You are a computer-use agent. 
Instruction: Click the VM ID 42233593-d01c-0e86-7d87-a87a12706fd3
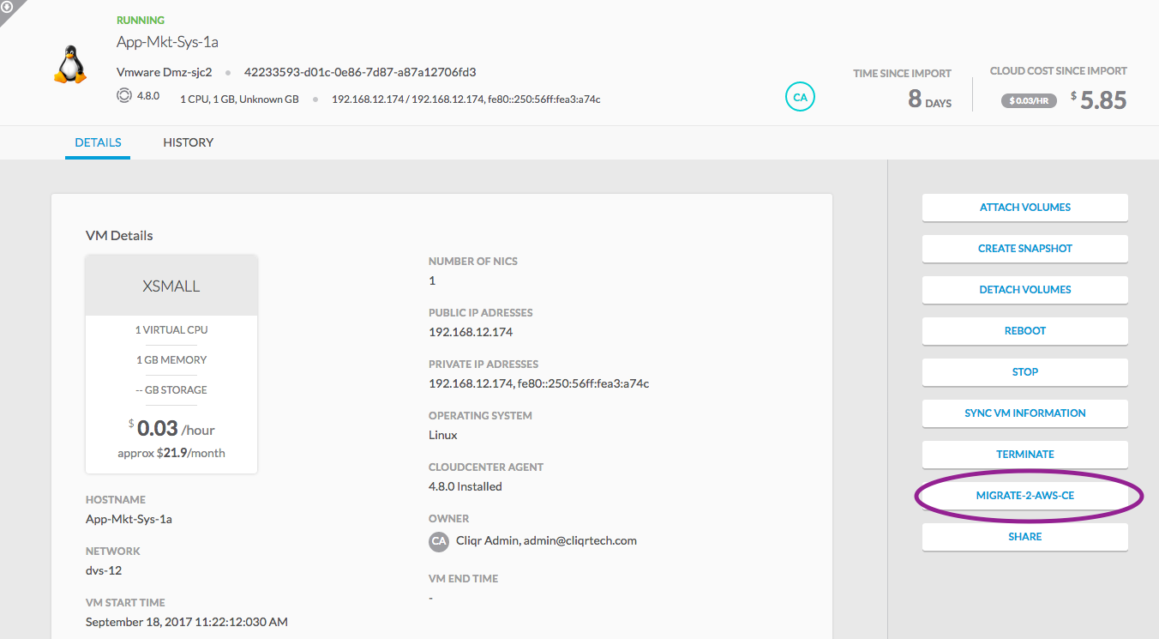[360, 72]
